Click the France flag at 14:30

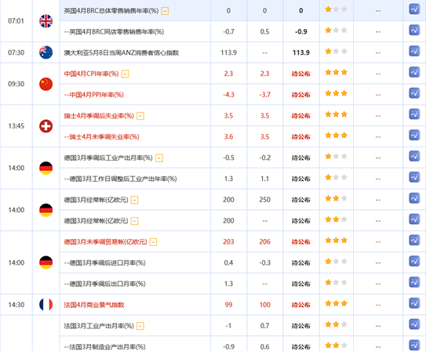tap(46, 304)
